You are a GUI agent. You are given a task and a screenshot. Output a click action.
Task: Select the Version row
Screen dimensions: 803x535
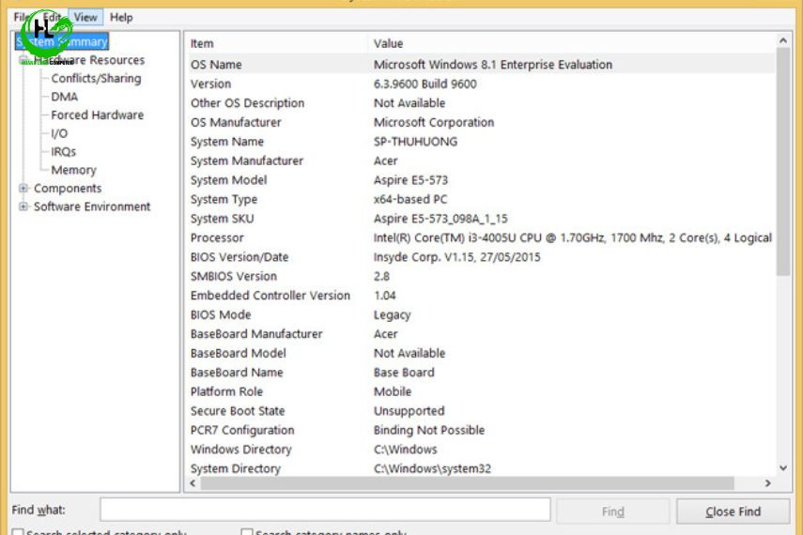[480, 84]
